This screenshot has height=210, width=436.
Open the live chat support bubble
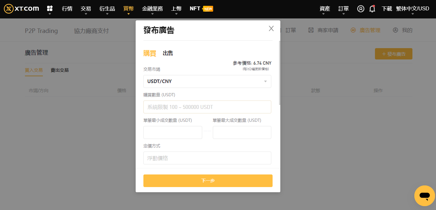425,196
